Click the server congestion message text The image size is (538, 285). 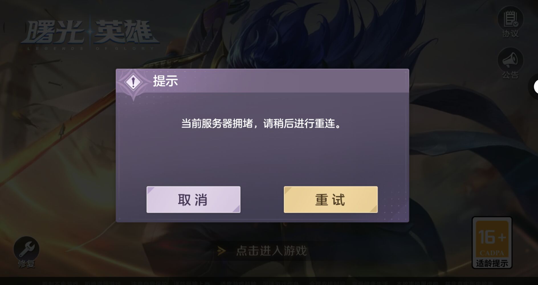point(261,124)
